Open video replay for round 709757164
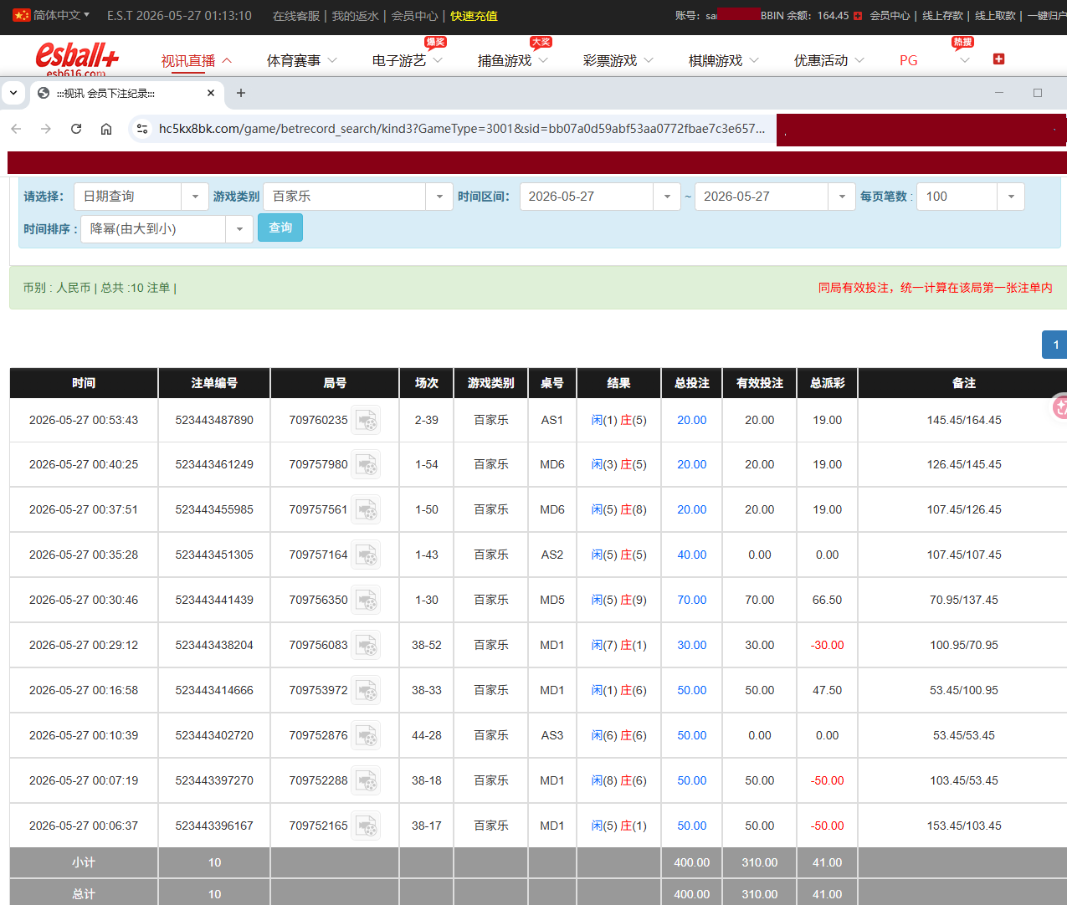1067x905 pixels. coord(366,555)
